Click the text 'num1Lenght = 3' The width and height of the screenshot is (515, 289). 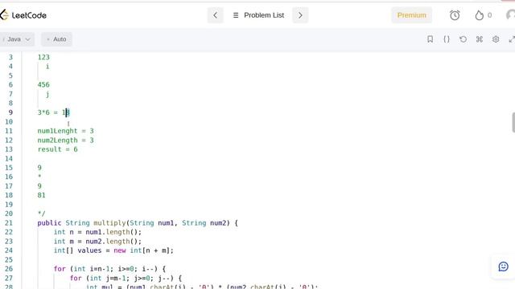click(x=66, y=131)
